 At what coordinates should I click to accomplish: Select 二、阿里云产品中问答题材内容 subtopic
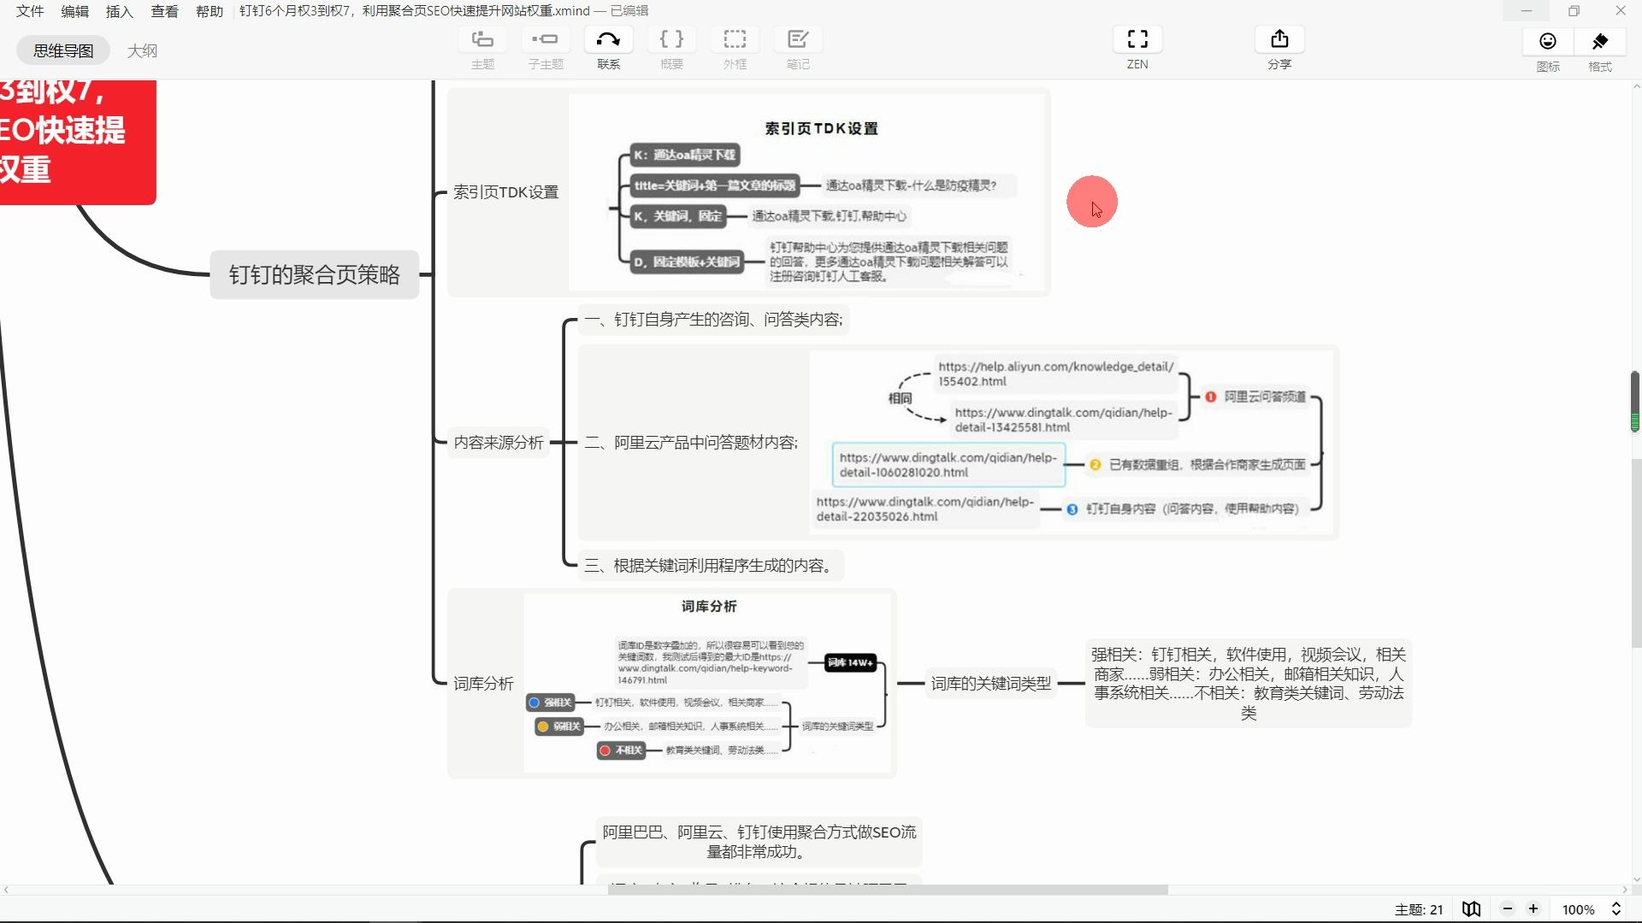[691, 442]
